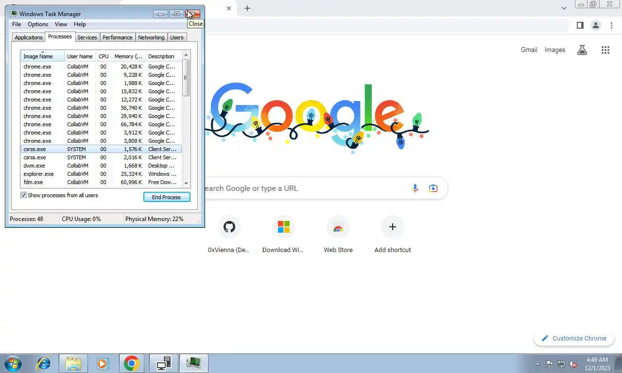Open Task Manager Options menu
Viewport: 622px width, 373px height.
coord(38,24)
